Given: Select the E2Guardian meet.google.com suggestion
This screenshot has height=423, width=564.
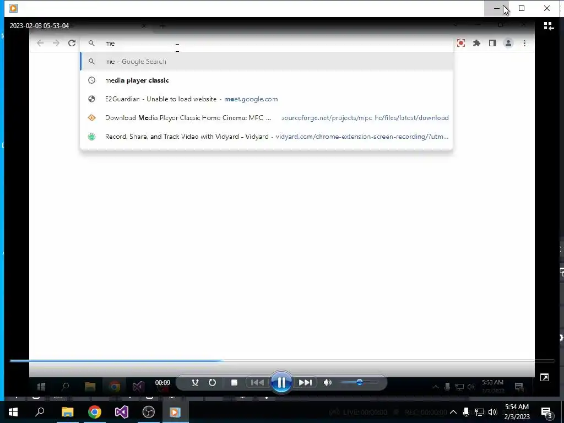Looking at the screenshot, I should coord(267,99).
